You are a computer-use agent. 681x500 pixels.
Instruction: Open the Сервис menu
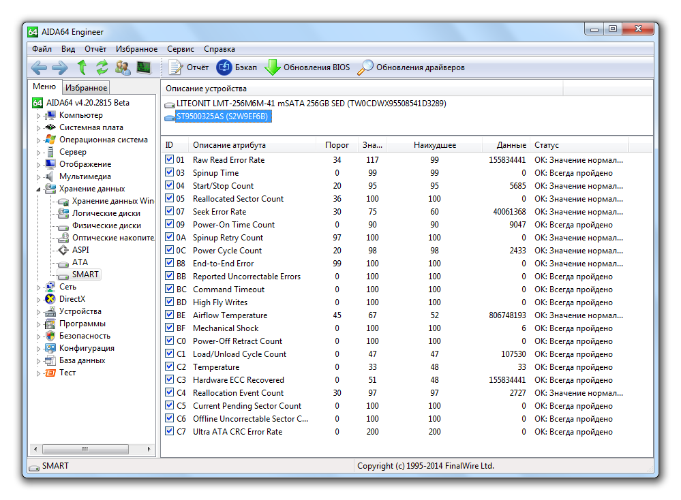click(180, 49)
